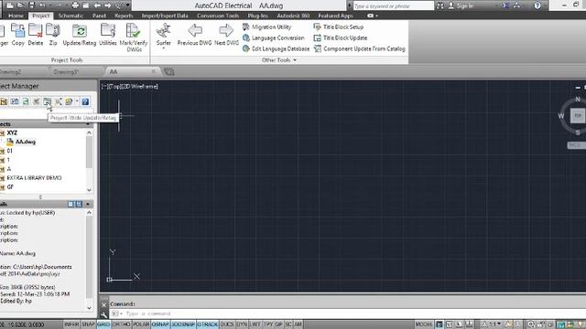Screen dimensions: 586x329
Task: Click Edit Language Database
Action: click(276, 48)
